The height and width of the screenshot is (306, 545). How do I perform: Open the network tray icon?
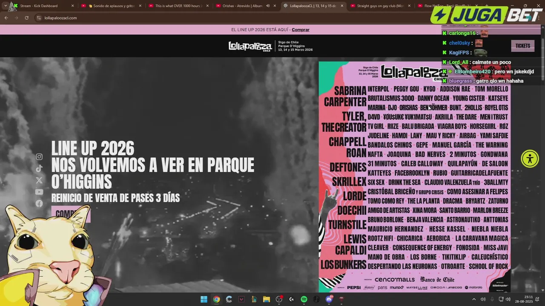(501, 299)
